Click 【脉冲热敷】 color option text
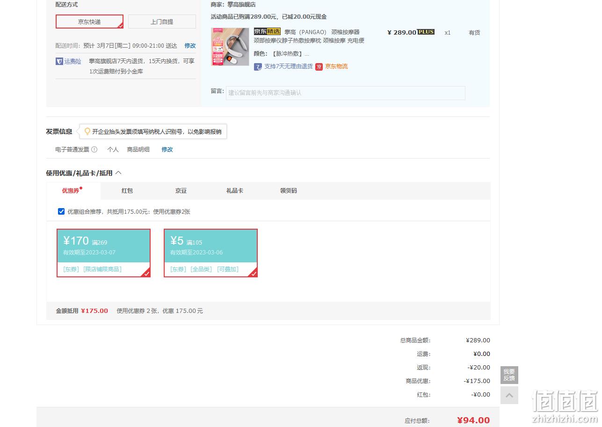 [287, 54]
